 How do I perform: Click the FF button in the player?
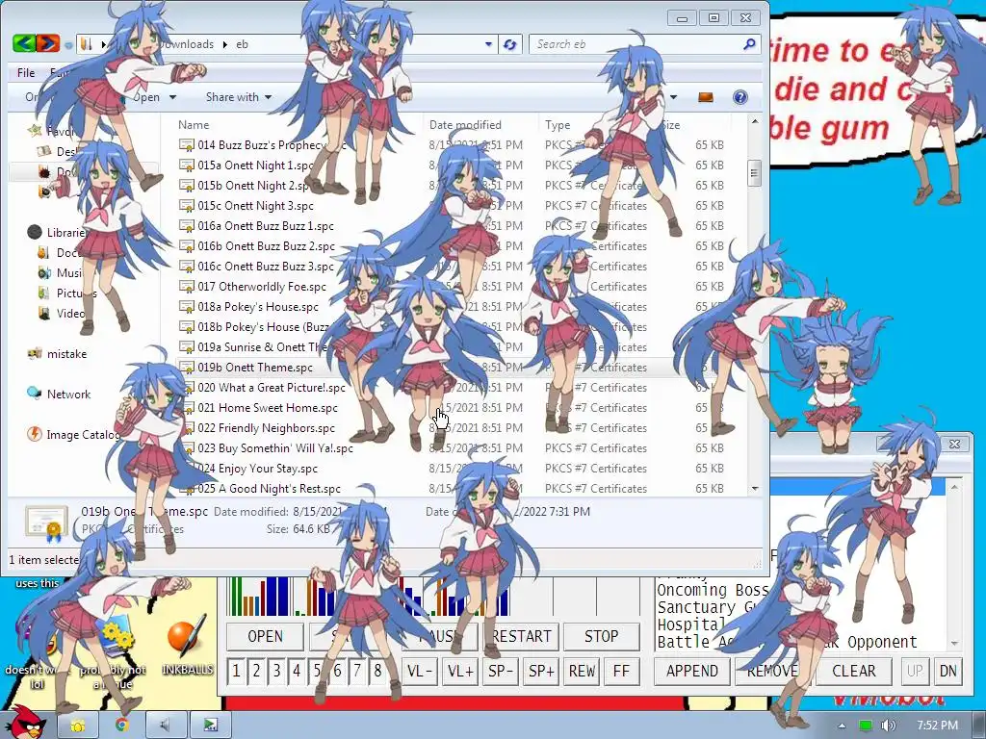pyautogui.click(x=621, y=671)
